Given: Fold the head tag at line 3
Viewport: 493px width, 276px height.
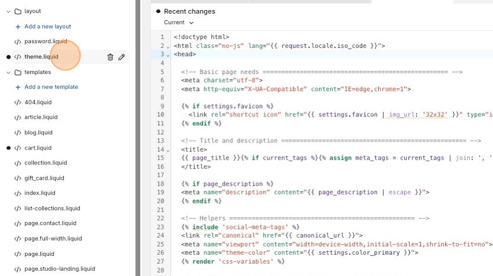Looking at the screenshot, I should coord(168,54).
